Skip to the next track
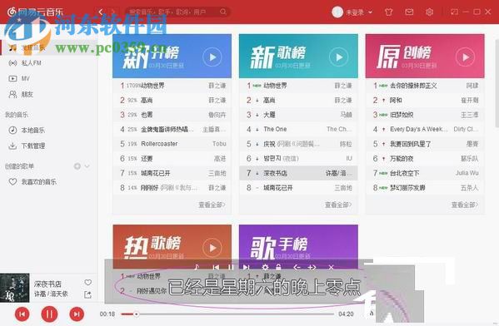This screenshot has height=326, width=499. 77,314
